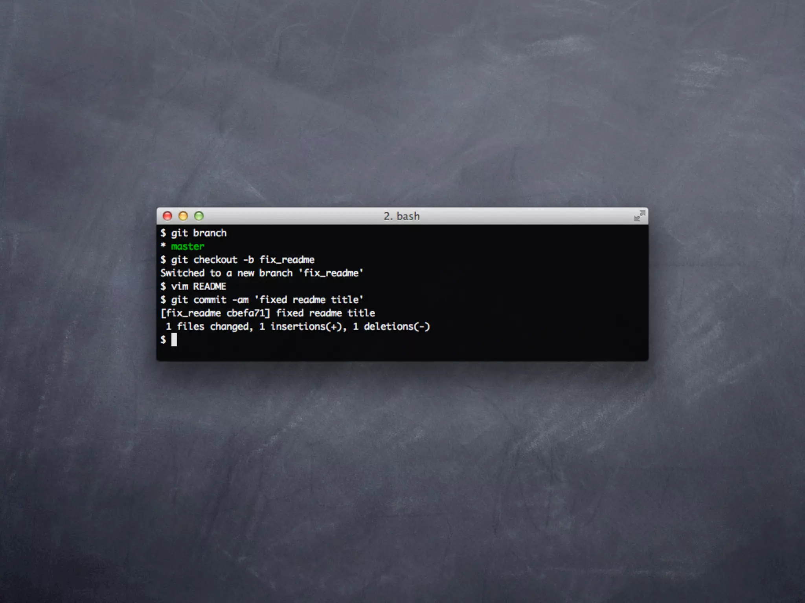Enter fullscreen using the arrows icon

click(x=640, y=216)
